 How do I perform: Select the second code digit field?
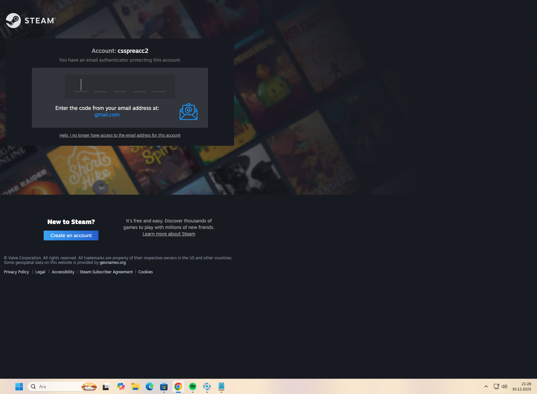[100, 85]
